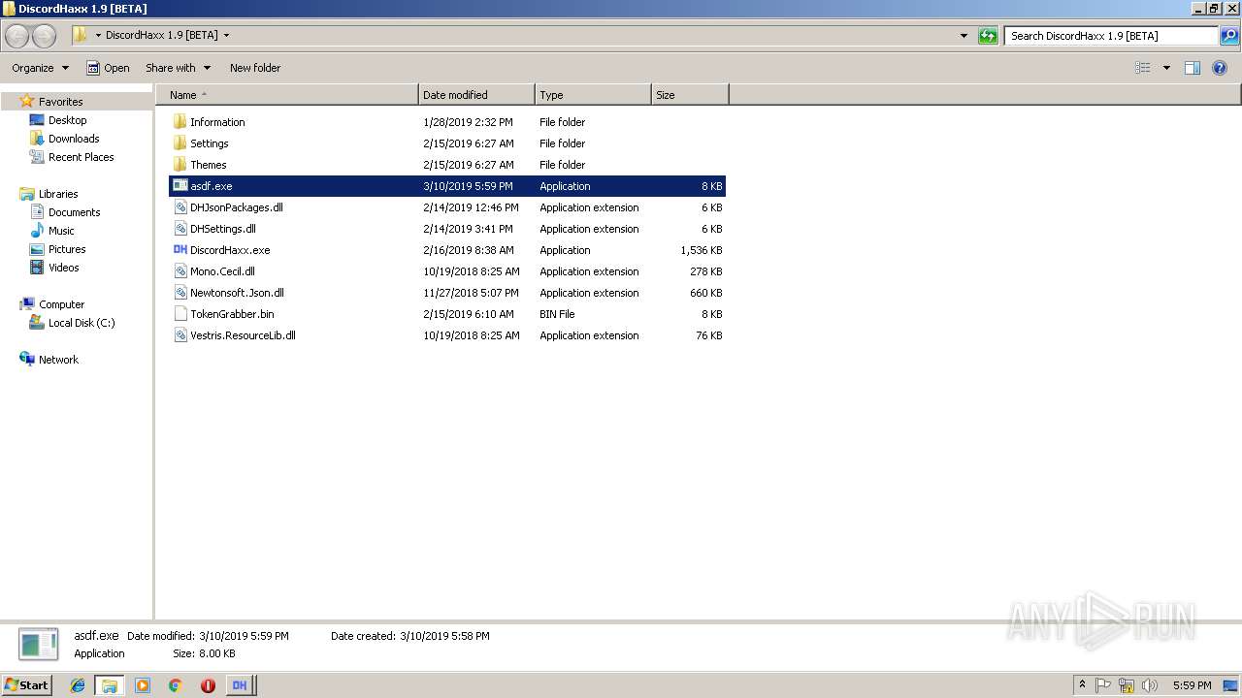Click the Back navigation arrow
1242x698 pixels.
pyautogui.click(x=17, y=36)
